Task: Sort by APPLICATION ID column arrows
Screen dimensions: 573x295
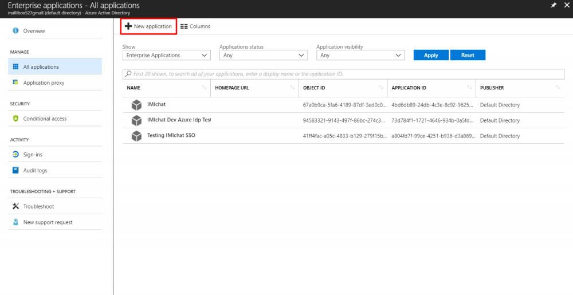Action: click(x=469, y=88)
